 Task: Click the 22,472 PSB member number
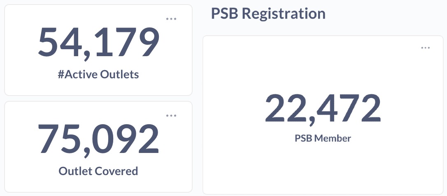point(323,109)
